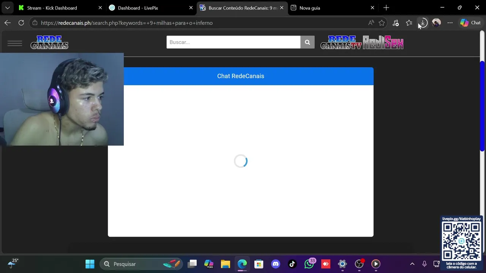Submit search with magnifier button
486x273 pixels.
[307, 42]
